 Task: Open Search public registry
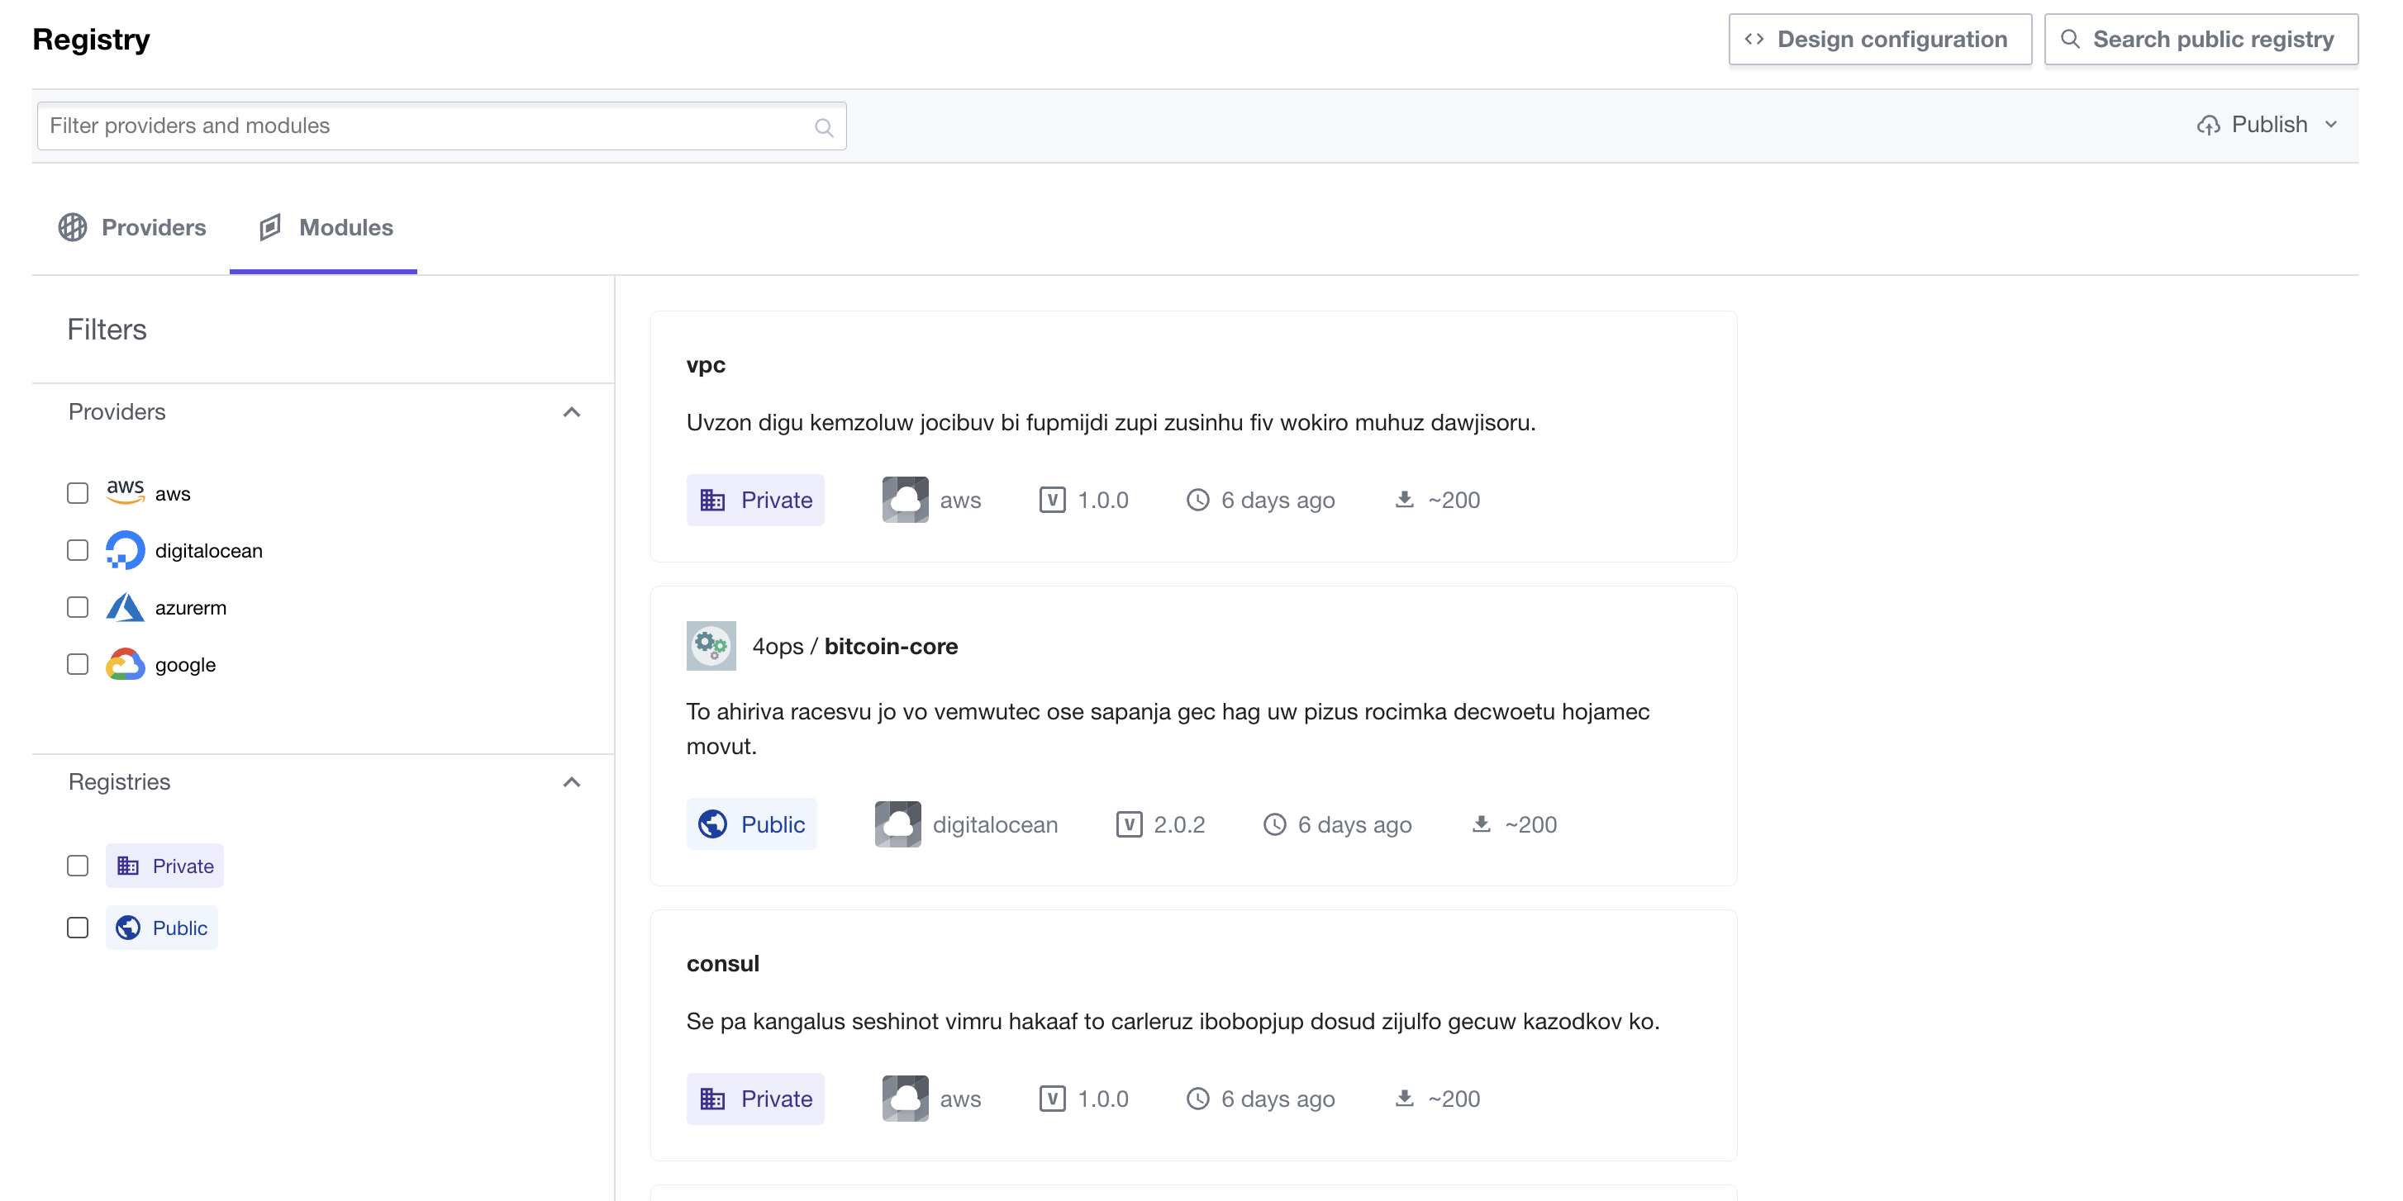click(x=2201, y=39)
